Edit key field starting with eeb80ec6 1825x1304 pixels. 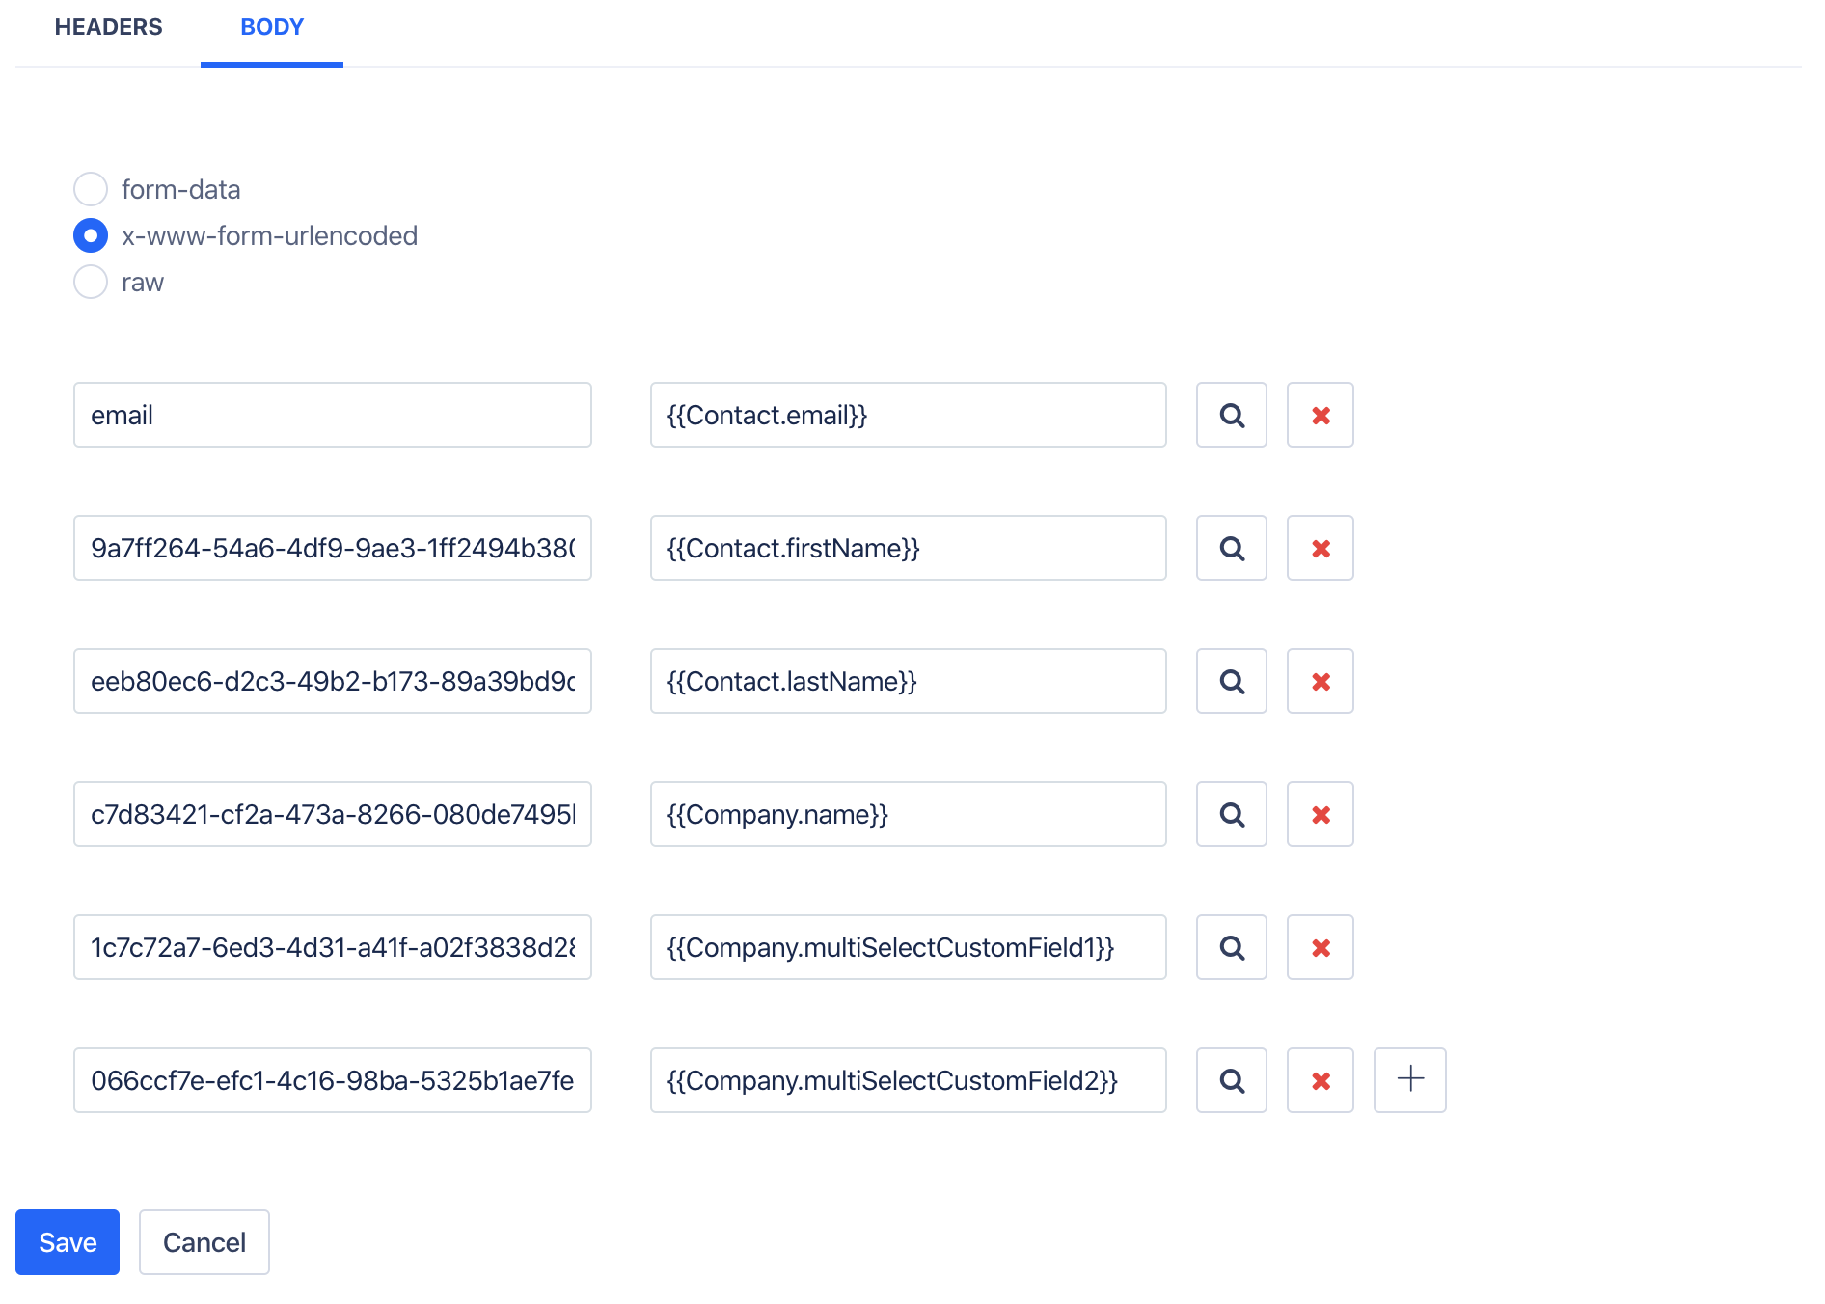click(x=333, y=681)
